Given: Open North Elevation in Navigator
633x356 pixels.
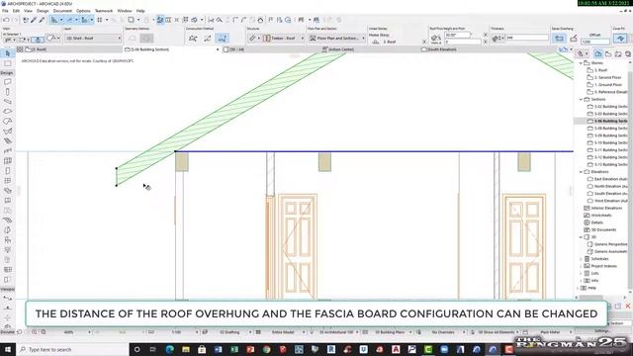Looking at the screenshot, I should tap(607, 187).
